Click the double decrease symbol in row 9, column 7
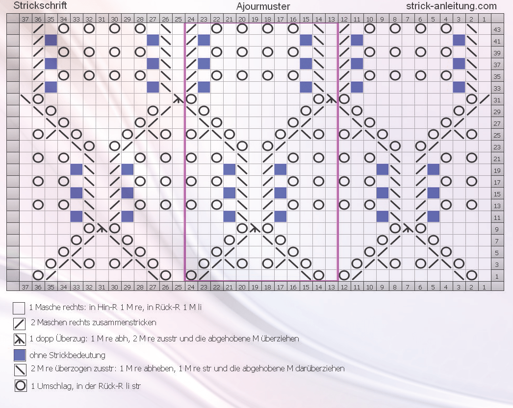 click(x=408, y=228)
